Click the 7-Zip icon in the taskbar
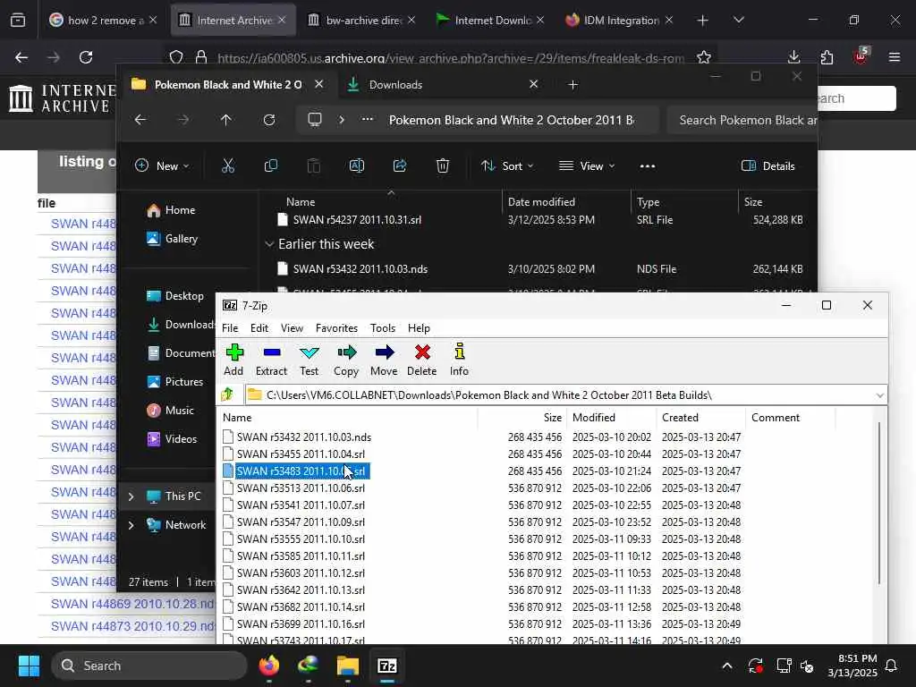The image size is (916, 687). tap(386, 666)
